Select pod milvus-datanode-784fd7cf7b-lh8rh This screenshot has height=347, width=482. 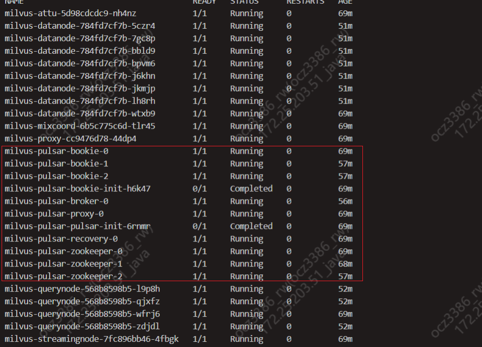click(x=80, y=101)
